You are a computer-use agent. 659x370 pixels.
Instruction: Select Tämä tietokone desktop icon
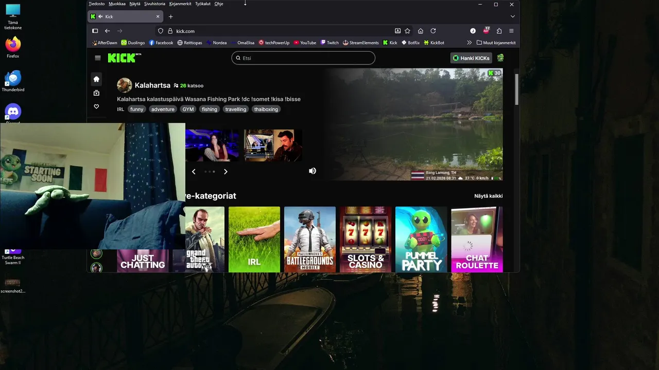point(13,16)
